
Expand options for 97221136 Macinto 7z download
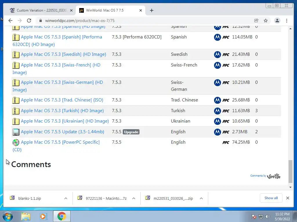(x=133, y=198)
